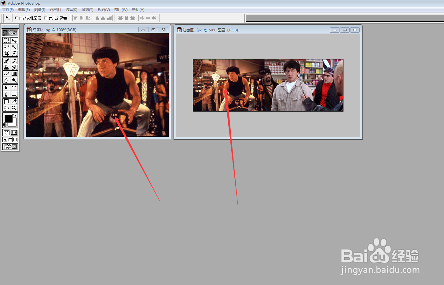This screenshot has width=444, height=285.
Task: Open Adobe Online from toolbox top image
Action: pyautogui.click(x=10, y=33)
